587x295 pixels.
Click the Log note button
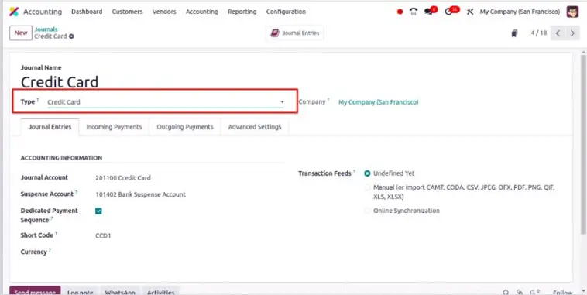(80, 291)
